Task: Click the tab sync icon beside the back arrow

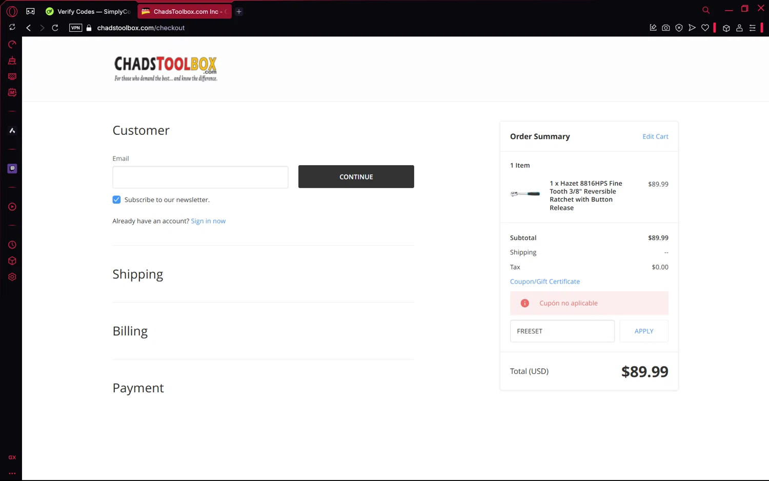Action: (12, 27)
